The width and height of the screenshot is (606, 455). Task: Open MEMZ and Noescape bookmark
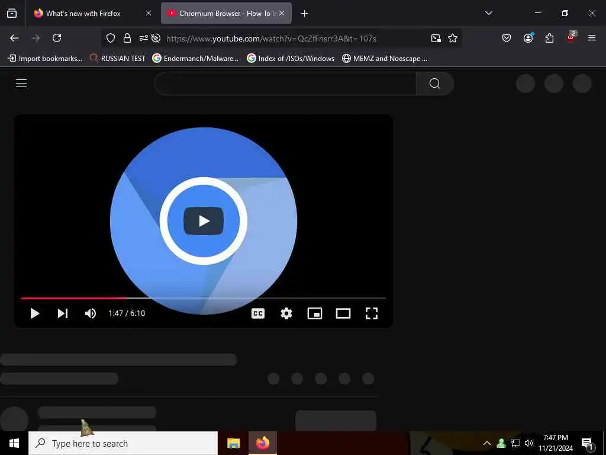pos(385,59)
